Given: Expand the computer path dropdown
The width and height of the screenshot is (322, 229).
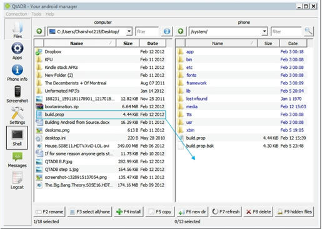Looking at the screenshot, I should pos(129,31).
